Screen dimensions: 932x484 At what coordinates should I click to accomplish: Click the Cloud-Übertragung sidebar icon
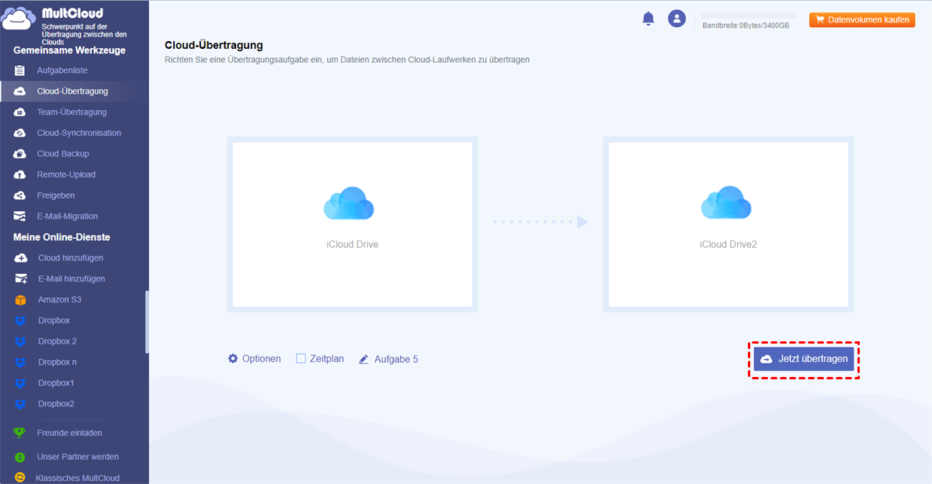tap(20, 92)
